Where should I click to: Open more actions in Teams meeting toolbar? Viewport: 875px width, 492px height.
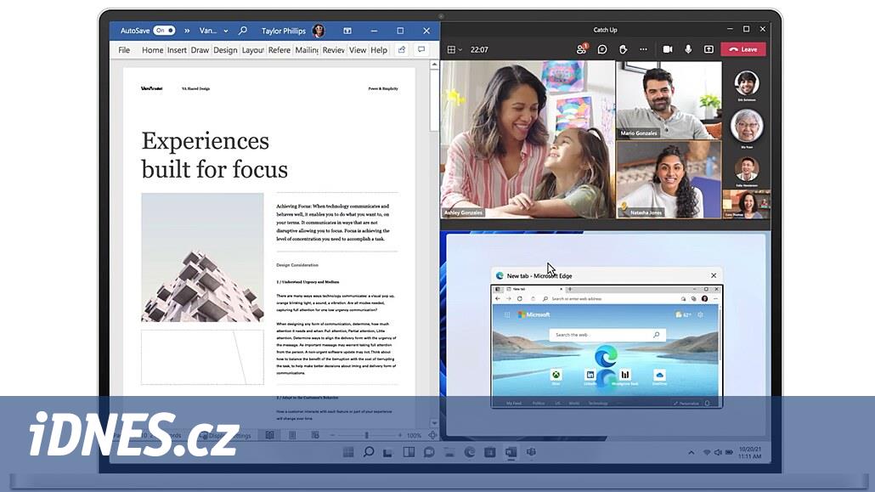(x=643, y=49)
